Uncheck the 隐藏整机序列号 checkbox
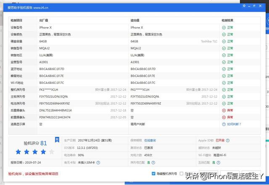 point(153,174)
